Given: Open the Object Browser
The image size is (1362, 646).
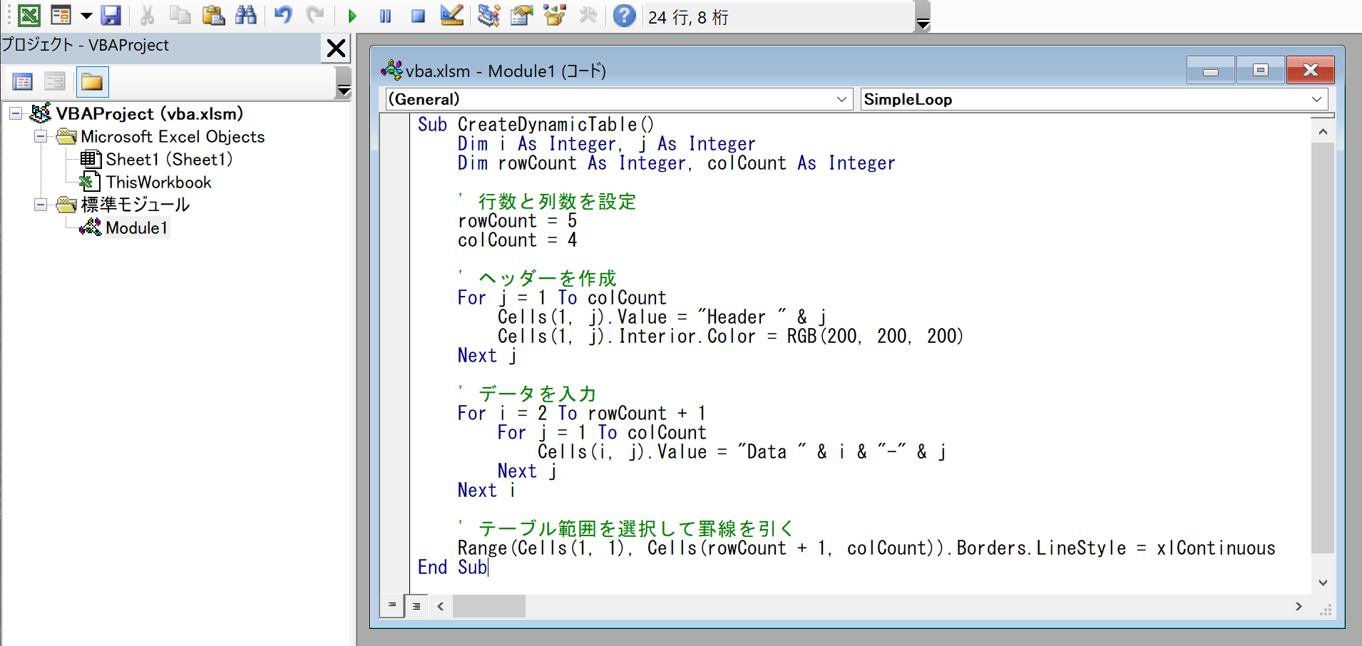Looking at the screenshot, I should pyautogui.click(x=555, y=16).
